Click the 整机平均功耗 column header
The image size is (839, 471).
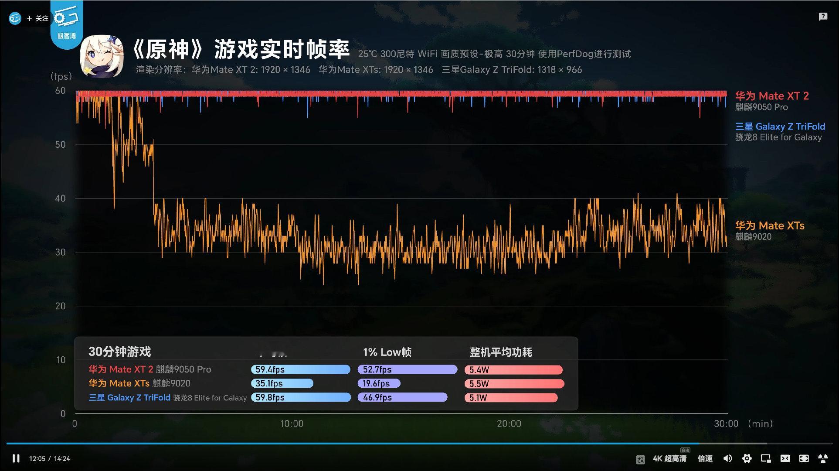[501, 352]
